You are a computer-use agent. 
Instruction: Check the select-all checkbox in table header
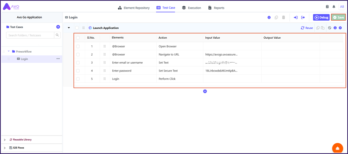pos(78,38)
